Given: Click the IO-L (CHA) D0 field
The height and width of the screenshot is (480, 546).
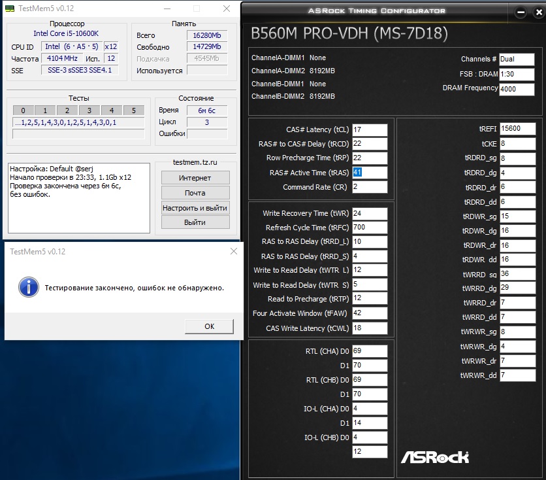Looking at the screenshot, I should (x=370, y=409).
